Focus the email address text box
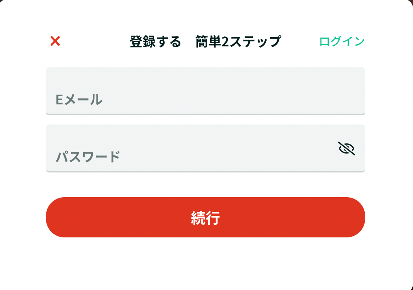The width and height of the screenshot is (413, 290). (206, 91)
